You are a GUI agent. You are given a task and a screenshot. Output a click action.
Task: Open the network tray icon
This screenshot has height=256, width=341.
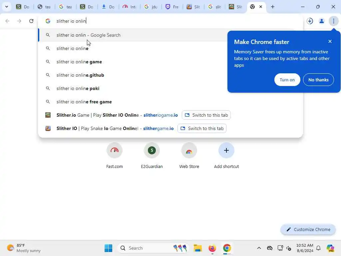tap(280, 248)
